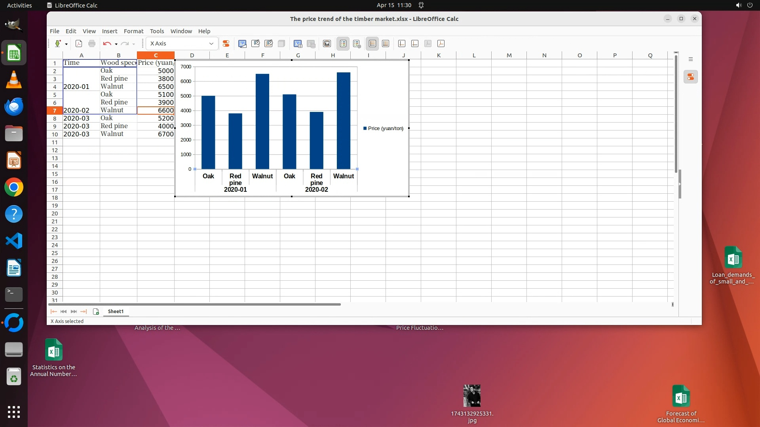760x427 pixels.
Task: Open the Format menu
Action: click(133, 31)
